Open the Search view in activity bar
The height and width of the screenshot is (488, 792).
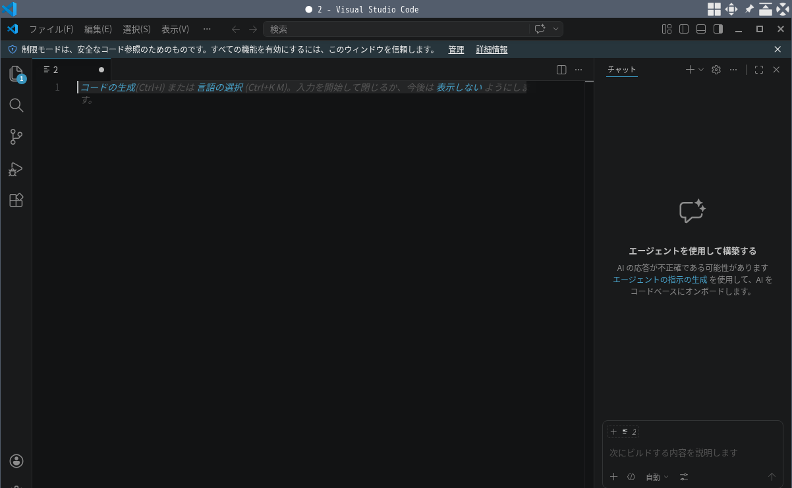[16, 105]
